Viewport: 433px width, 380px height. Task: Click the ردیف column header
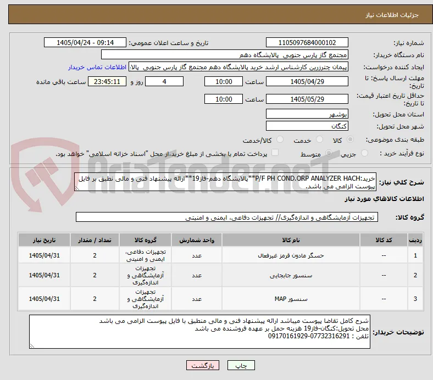(415, 240)
